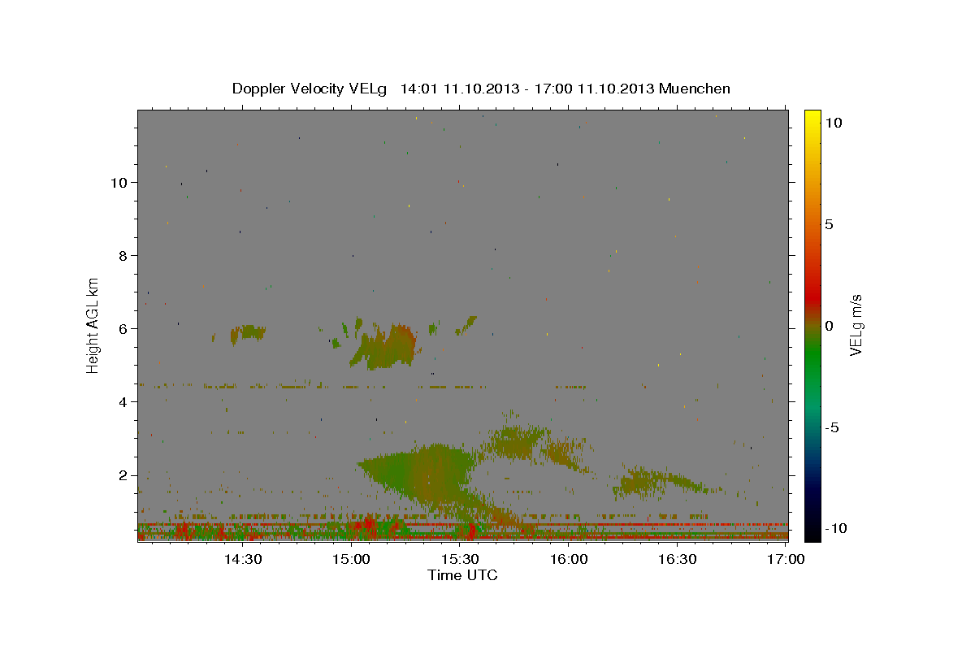Click the 15:00 time tick label

click(351, 560)
